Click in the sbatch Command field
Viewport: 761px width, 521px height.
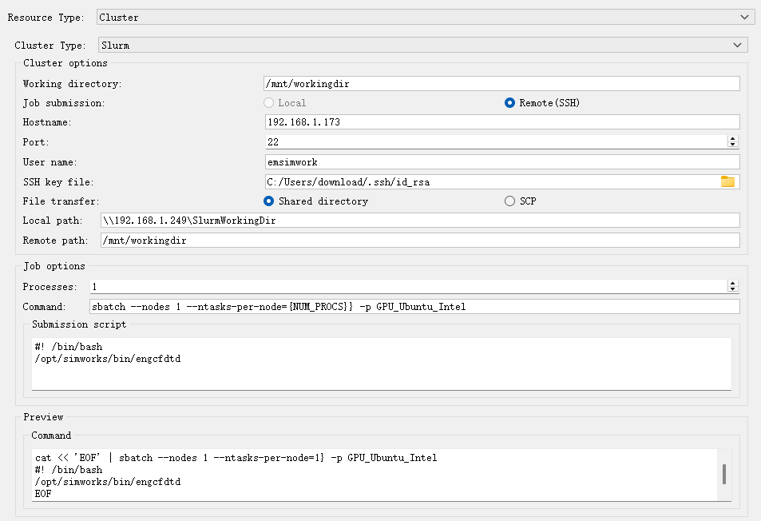pyautogui.click(x=414, y=306)
